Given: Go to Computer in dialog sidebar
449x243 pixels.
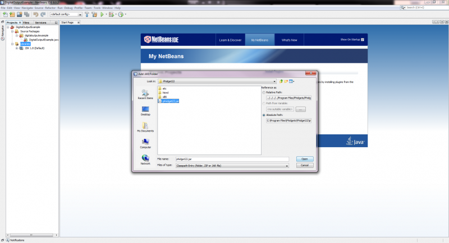Looking at the screenshot, I should [x=145, y=144].
